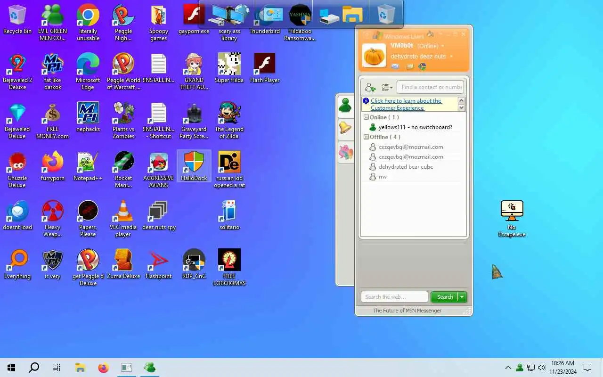Open the Zuma Deluxe desktop shortcut
The image size is (603, 377).
pyautogui.click(x=123, y=265)
